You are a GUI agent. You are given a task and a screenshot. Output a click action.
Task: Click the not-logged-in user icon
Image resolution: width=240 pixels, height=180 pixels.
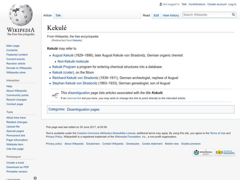(160, 4)
